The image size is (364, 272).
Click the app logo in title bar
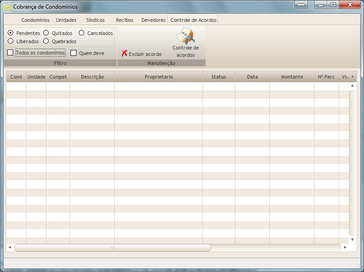click(7, 7)
